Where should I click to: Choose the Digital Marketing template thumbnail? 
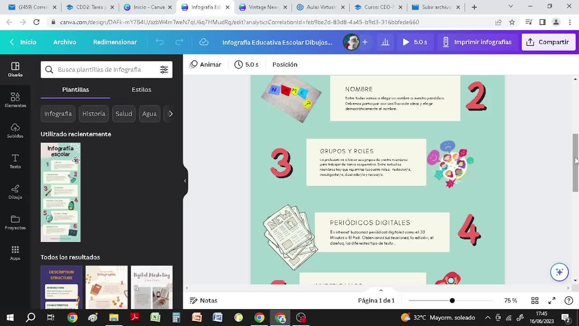[152, 287]
